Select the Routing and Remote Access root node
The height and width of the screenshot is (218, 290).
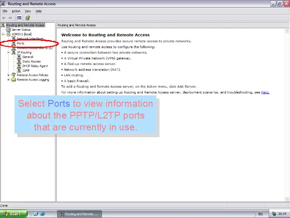point(25,25)
